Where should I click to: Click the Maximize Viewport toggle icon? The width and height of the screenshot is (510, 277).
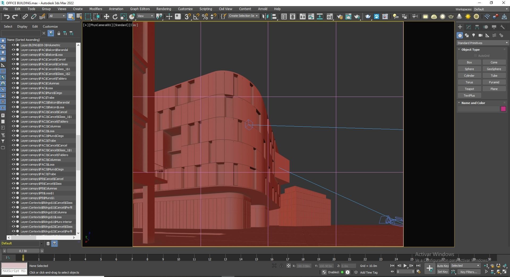click(504, 272)
